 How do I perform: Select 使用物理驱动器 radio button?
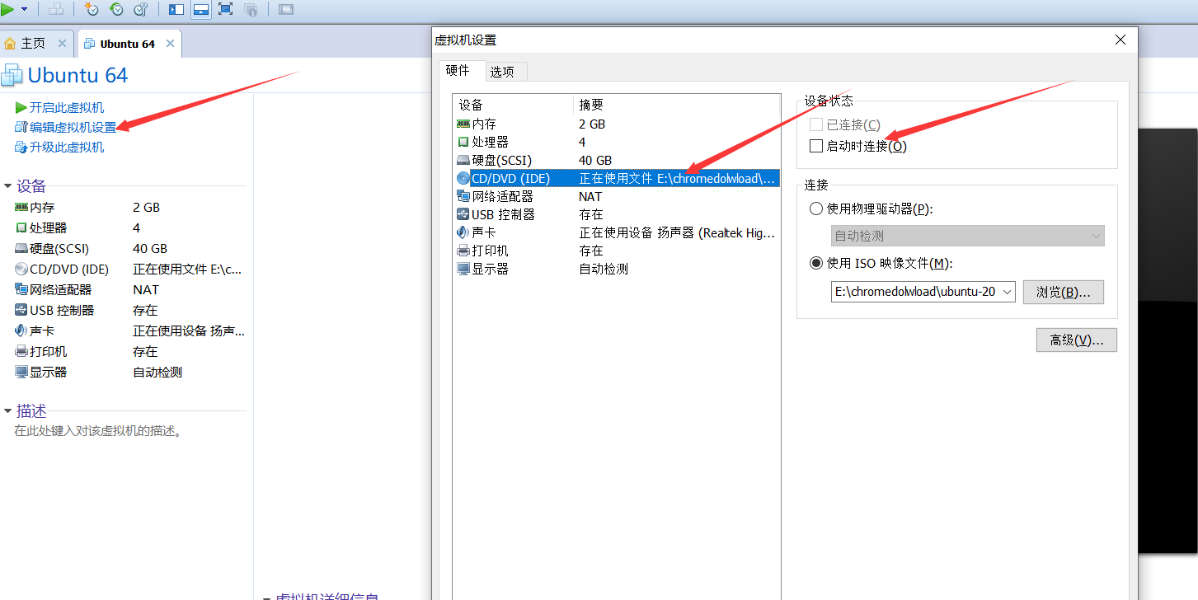coord(816,209)
